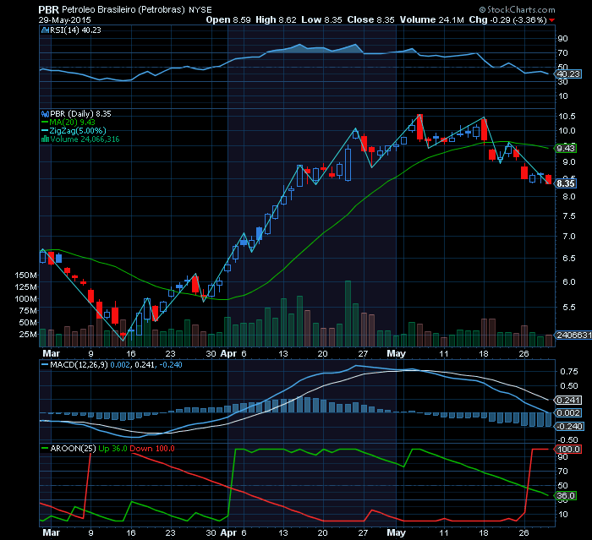Click the 0.241 MACD signal tag
The image size is (592, 540).
568,400
